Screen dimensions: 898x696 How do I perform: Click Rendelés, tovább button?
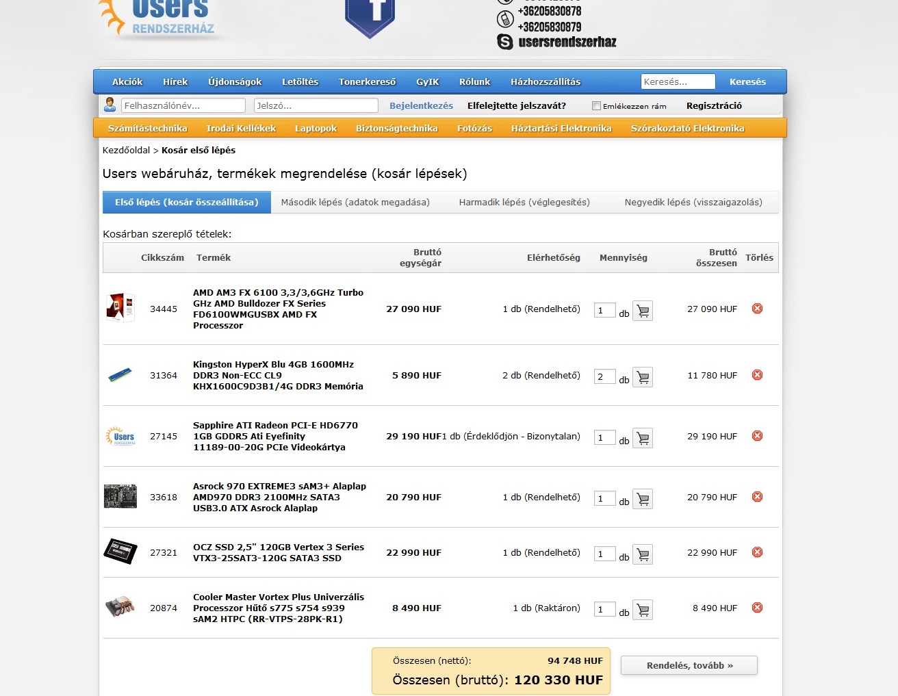(x=689, y=665)
